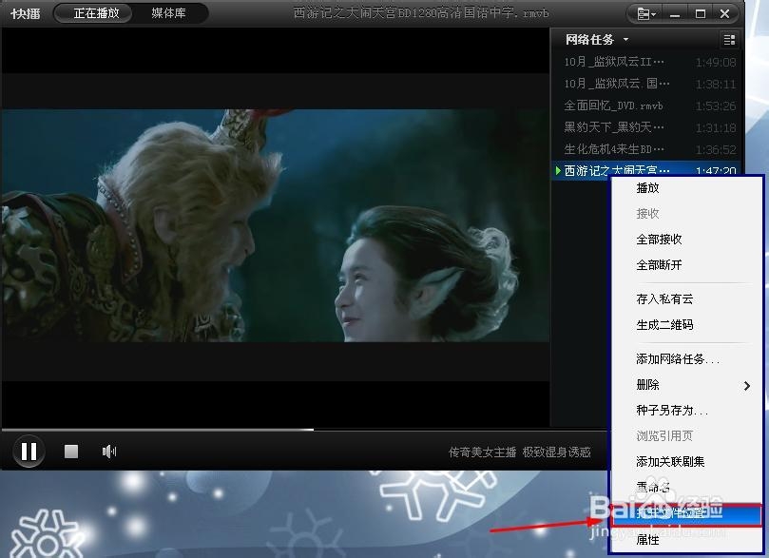This screenshot has height=558, width=769.
Task: Open the playlist view toggle icon
Action: point(729,40)
